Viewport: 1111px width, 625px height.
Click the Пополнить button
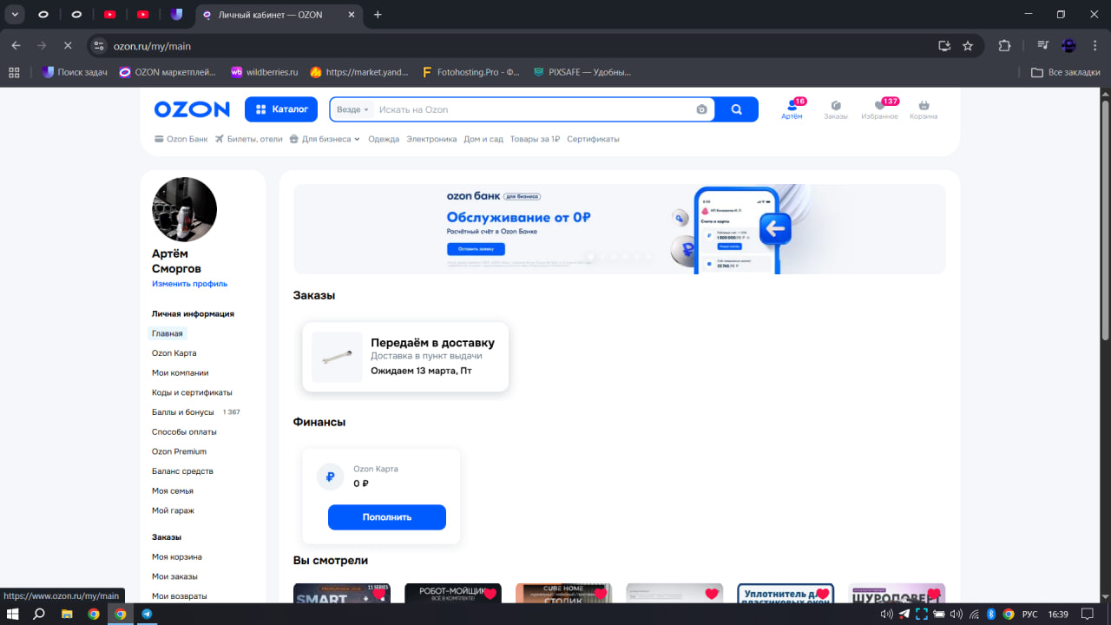(x=387, y=517)
